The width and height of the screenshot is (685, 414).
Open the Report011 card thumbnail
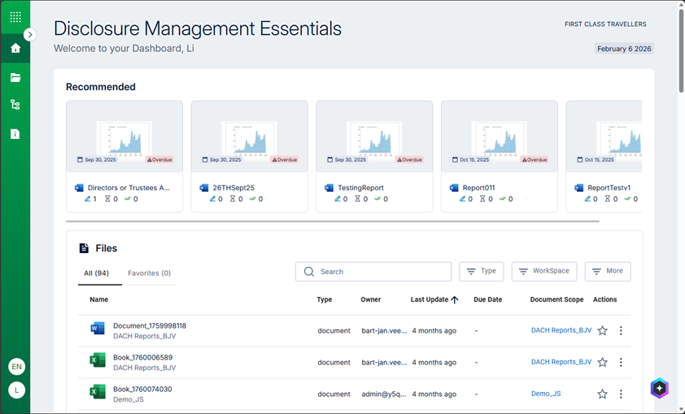click(x=500, y=137)
